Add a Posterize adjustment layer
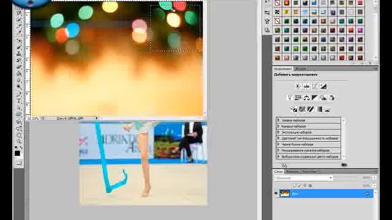The width and height of the screenshot is (392, 220). (x=302, y=109)
